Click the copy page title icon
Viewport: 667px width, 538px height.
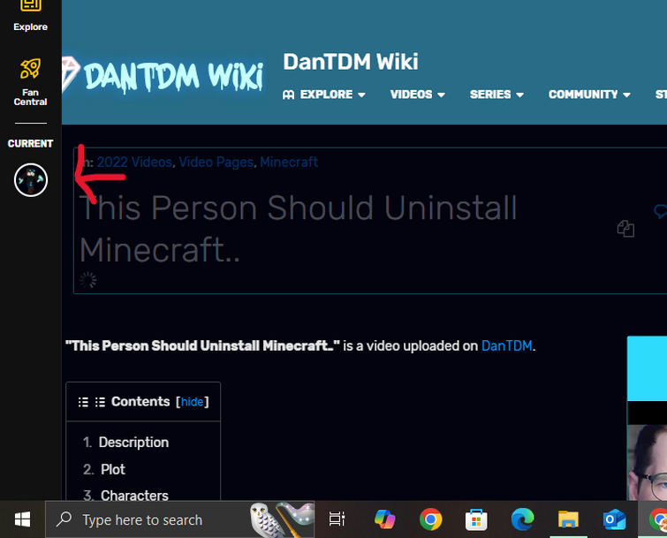click(x=625, y=229)
